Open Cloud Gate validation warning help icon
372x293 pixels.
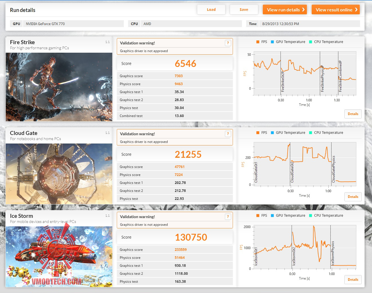pyautogui.click(x=228, y=134)
